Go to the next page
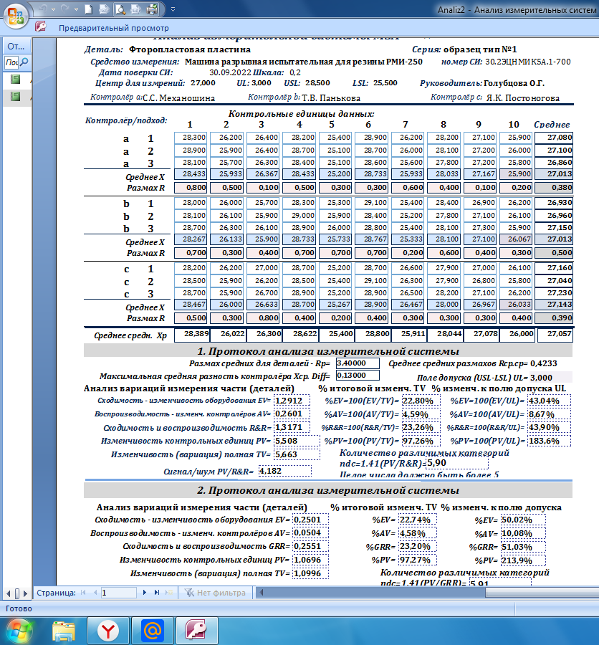Viewport: 599px width, 645px height. (145, 593)
